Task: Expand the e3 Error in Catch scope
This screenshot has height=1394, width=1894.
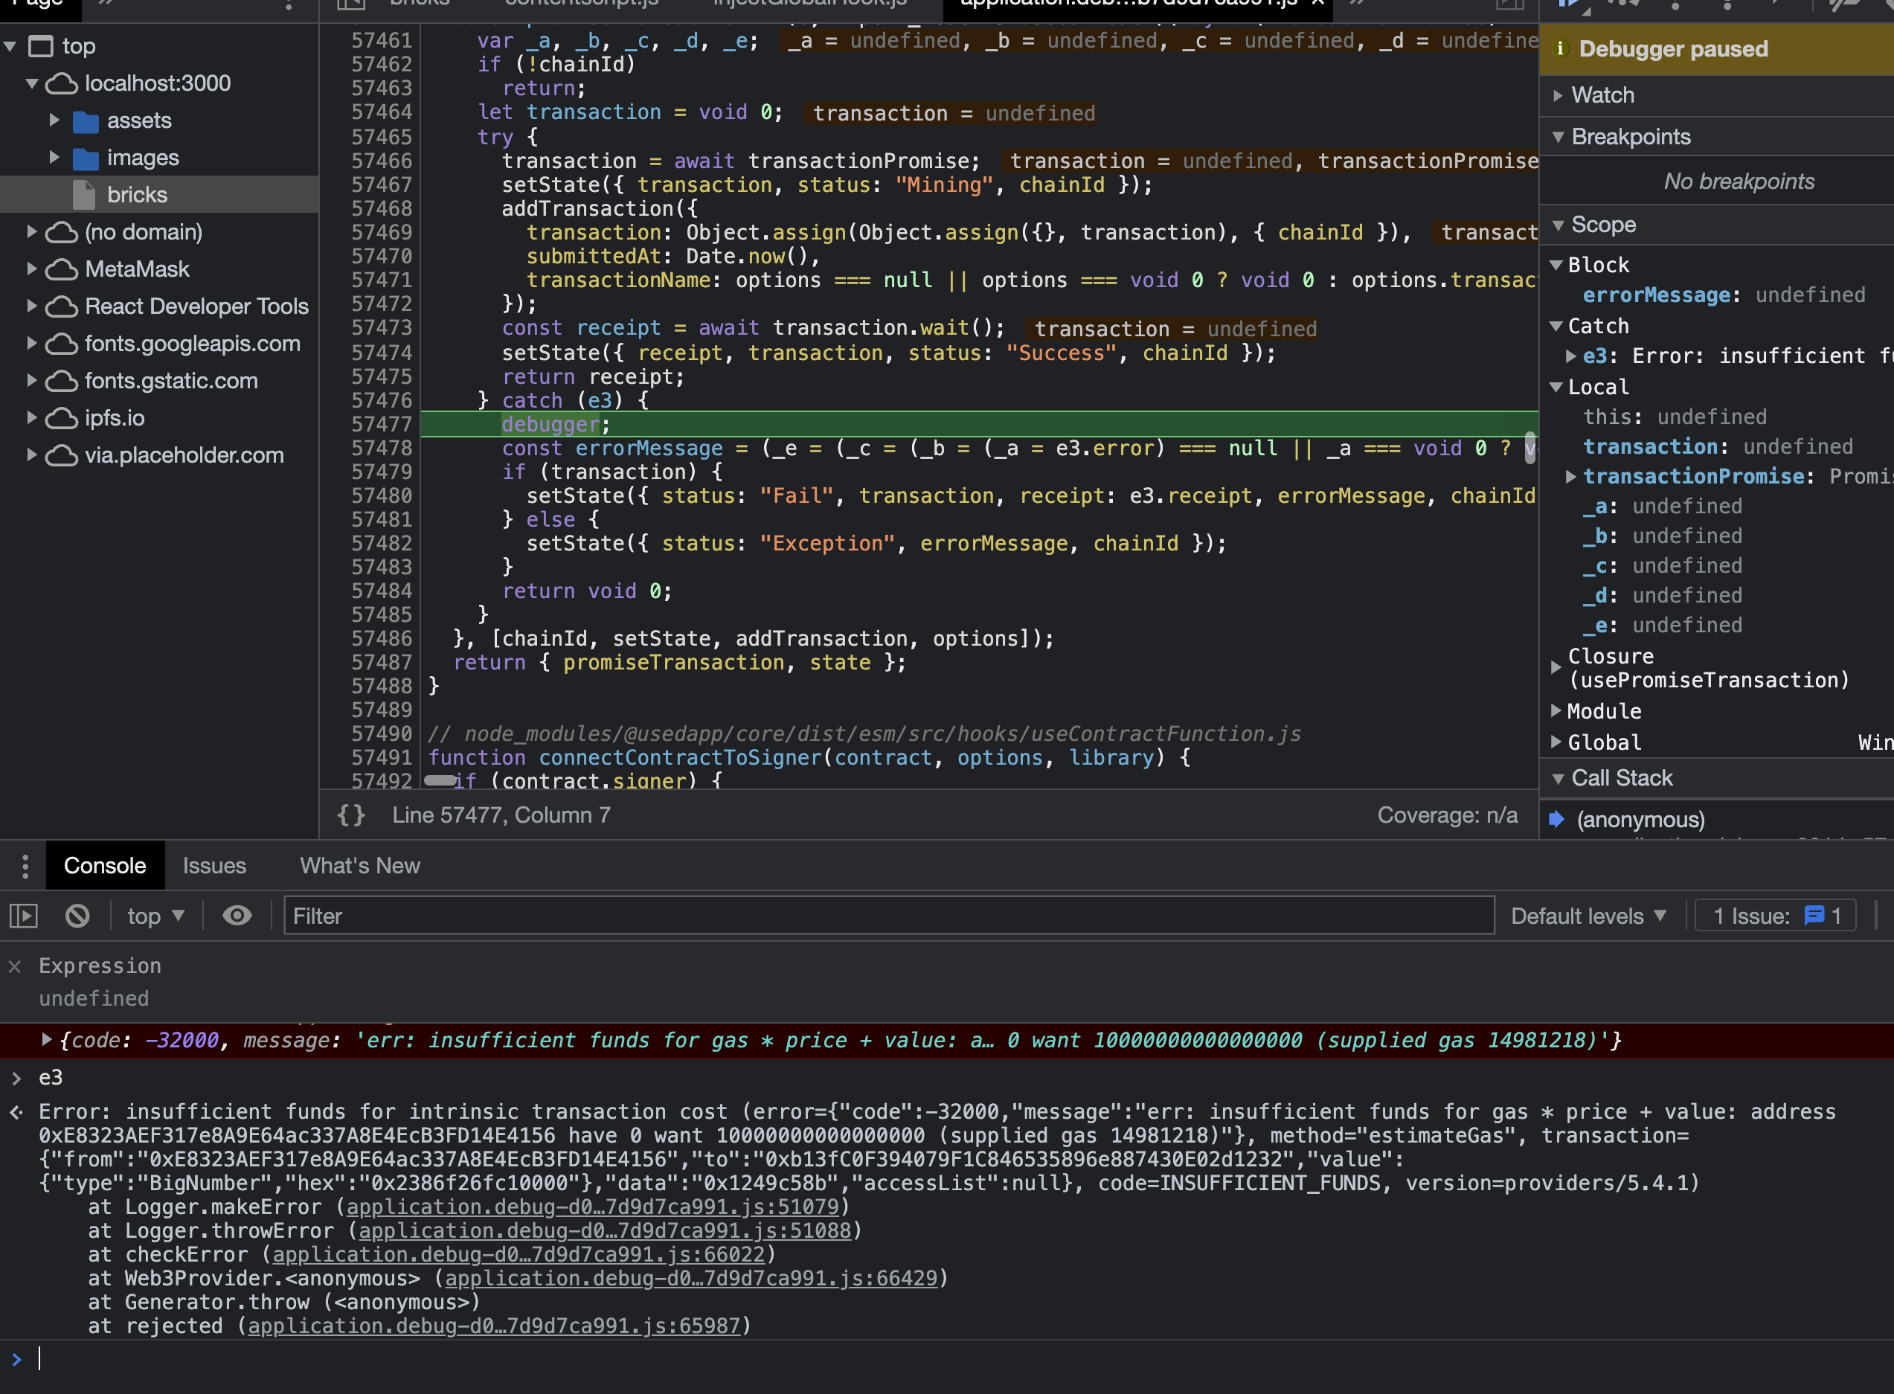Action: tap(1571, 356)
